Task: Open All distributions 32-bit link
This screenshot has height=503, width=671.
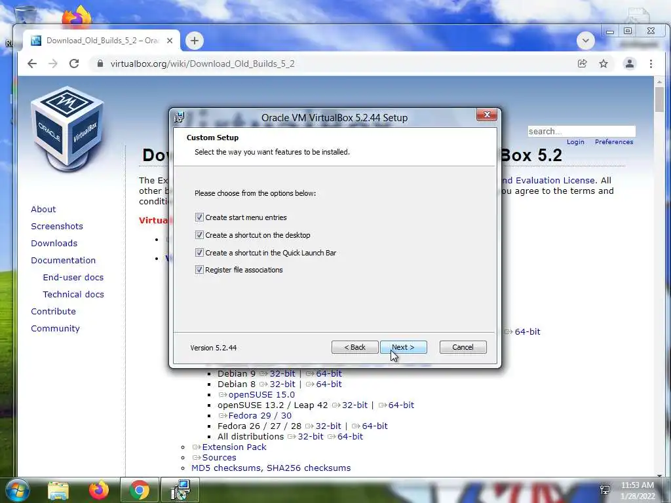Action: tap(310, 436)
